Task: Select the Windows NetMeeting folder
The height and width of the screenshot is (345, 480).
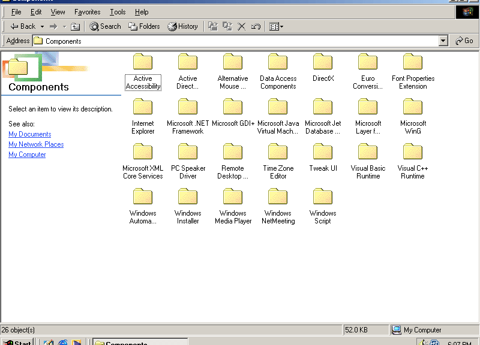Action: (278, 207)
